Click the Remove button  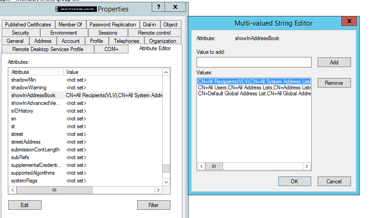point(334,83)
